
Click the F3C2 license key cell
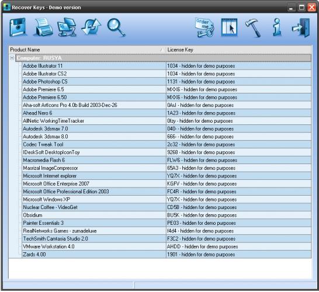[238, 239]
